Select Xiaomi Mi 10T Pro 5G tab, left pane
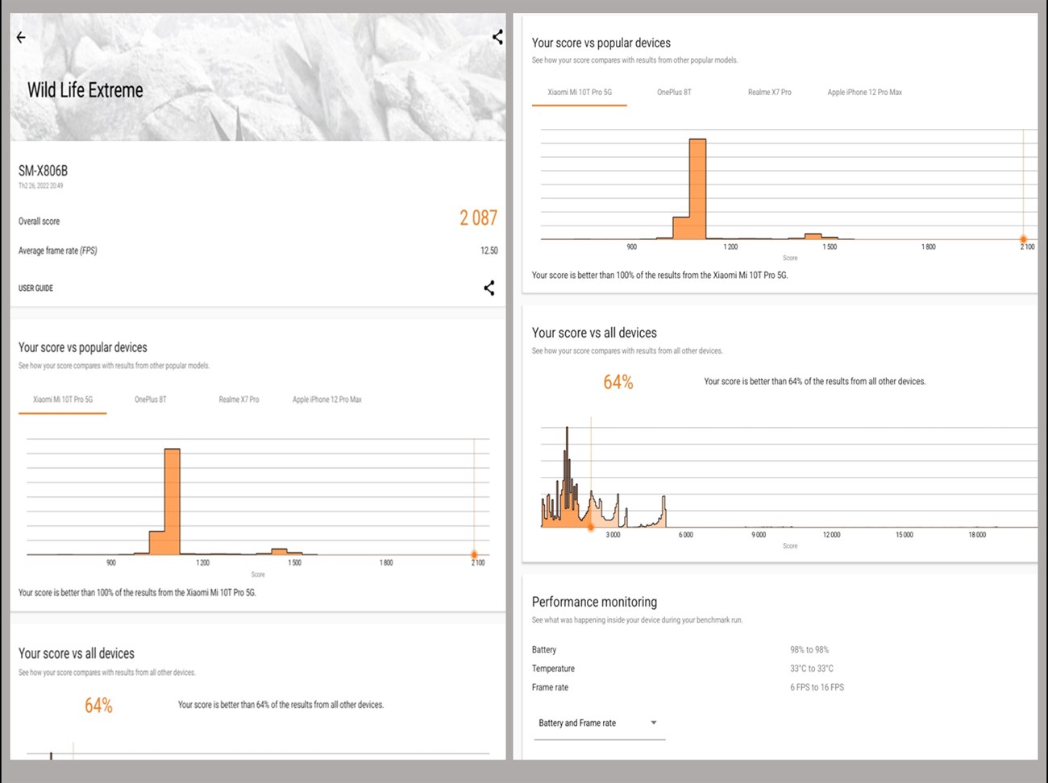The height and width of the screenshot is (783, 1048). 63,400
